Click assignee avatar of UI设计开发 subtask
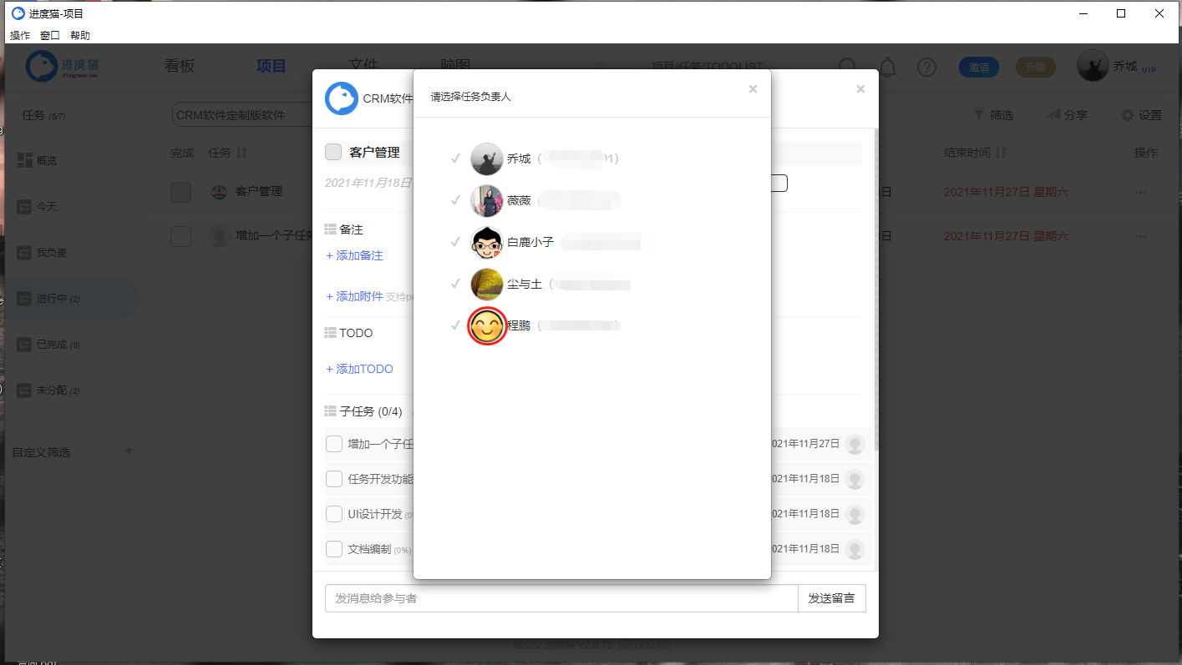Screen dimensions: 1182x665 tap(855, 514)
